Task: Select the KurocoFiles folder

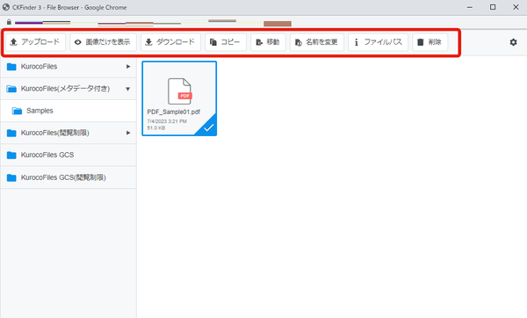Action: [x=69, y=67]
